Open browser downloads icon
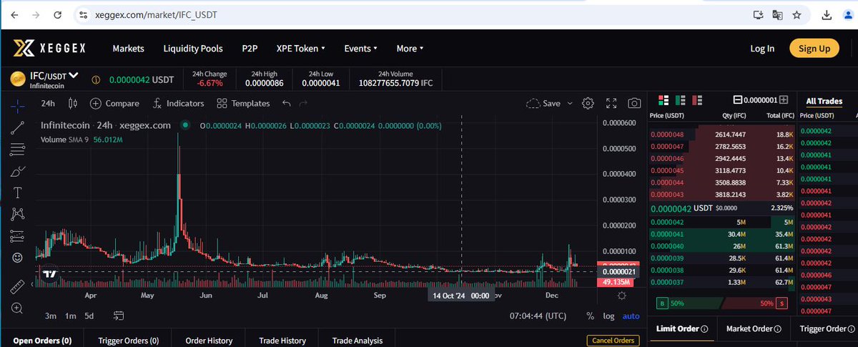Screen dimensions: 858x347 [x=827, y=15]
